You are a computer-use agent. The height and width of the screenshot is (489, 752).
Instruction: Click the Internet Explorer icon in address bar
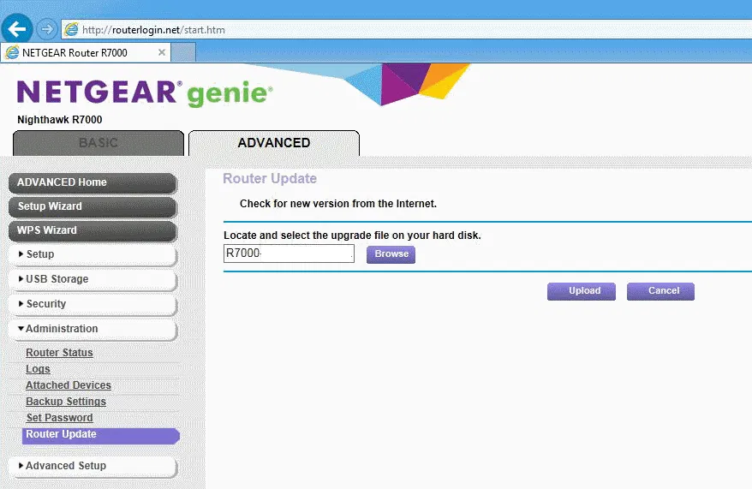point(71,30)
